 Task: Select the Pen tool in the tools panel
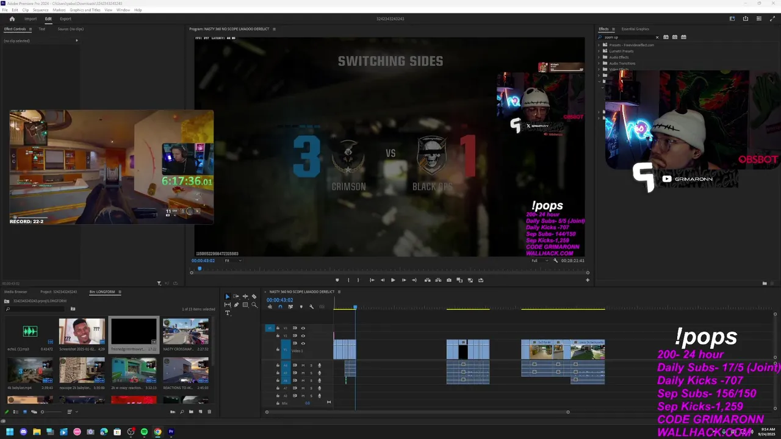coord(236,305)
